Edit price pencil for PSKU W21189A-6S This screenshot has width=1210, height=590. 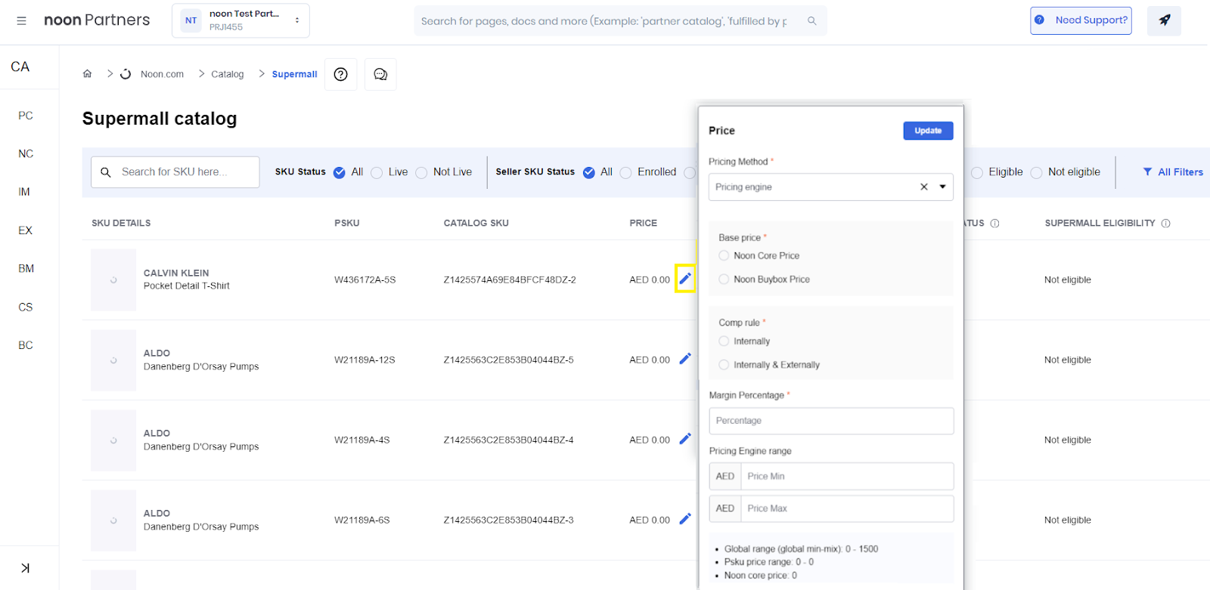click(x=685, y=519)
